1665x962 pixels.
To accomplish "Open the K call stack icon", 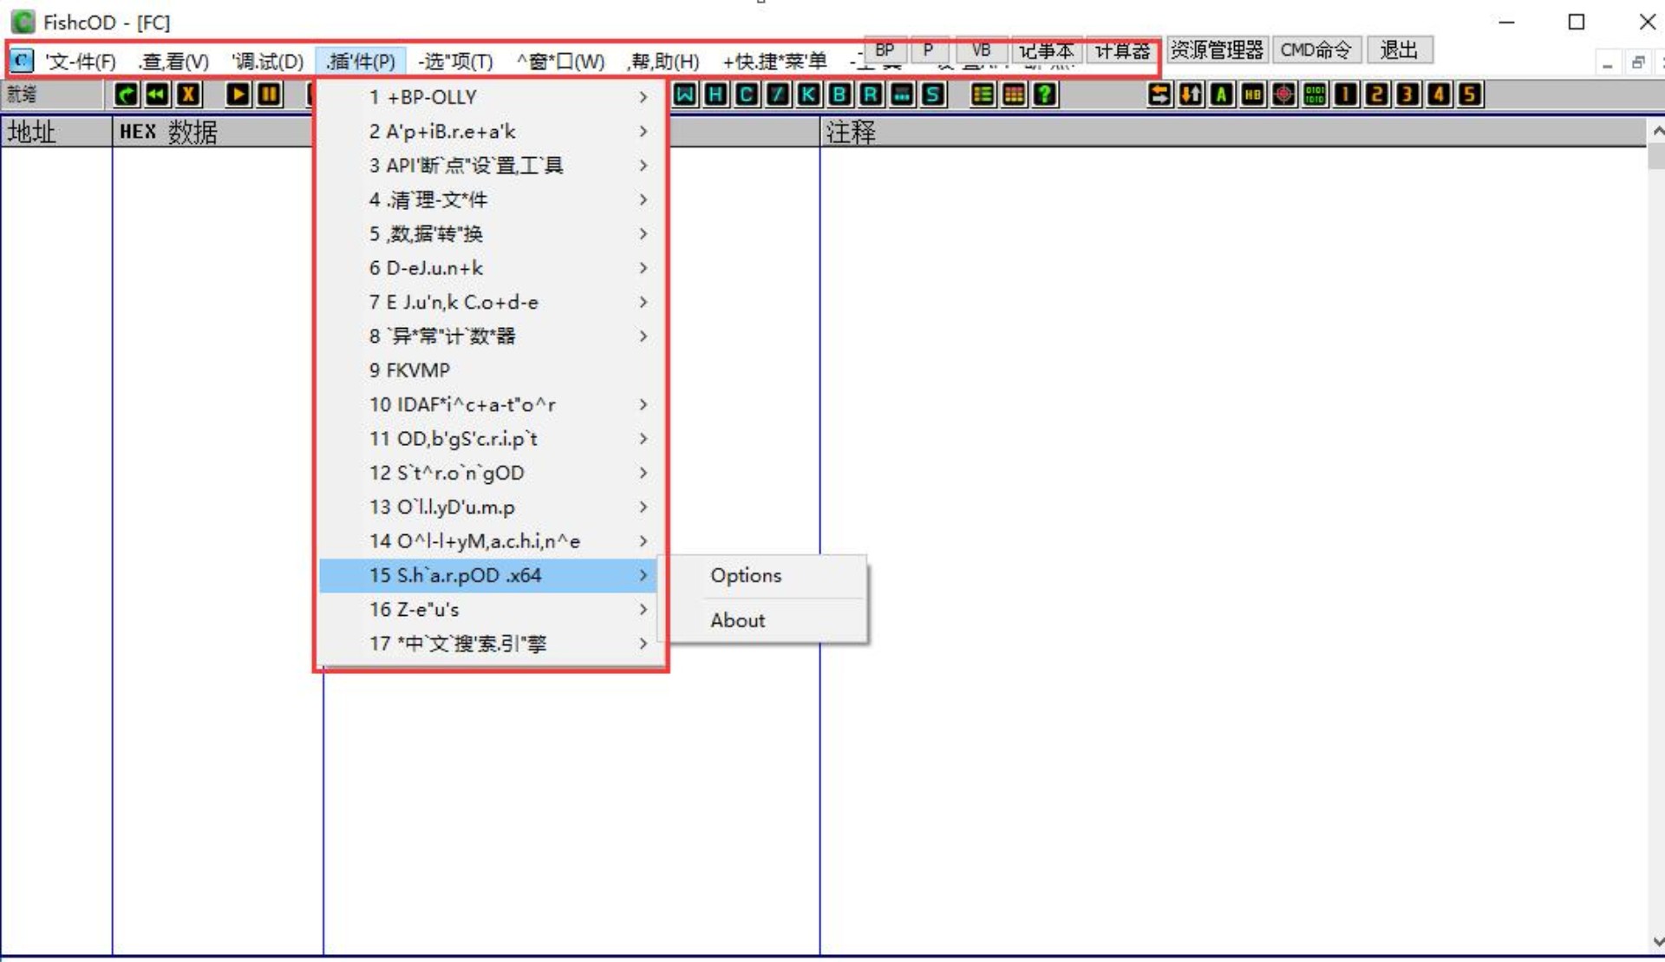I will click(808, 95).
